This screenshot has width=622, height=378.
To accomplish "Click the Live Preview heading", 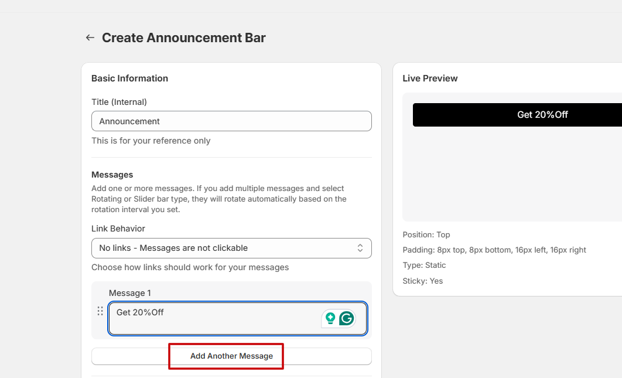I will [430, 79].
